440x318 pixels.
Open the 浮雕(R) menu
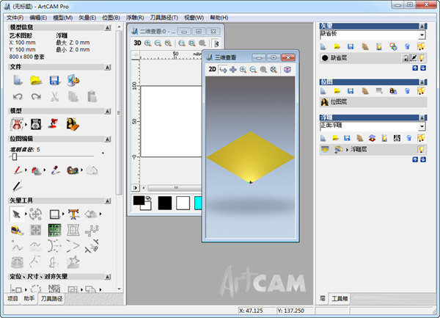135,18
